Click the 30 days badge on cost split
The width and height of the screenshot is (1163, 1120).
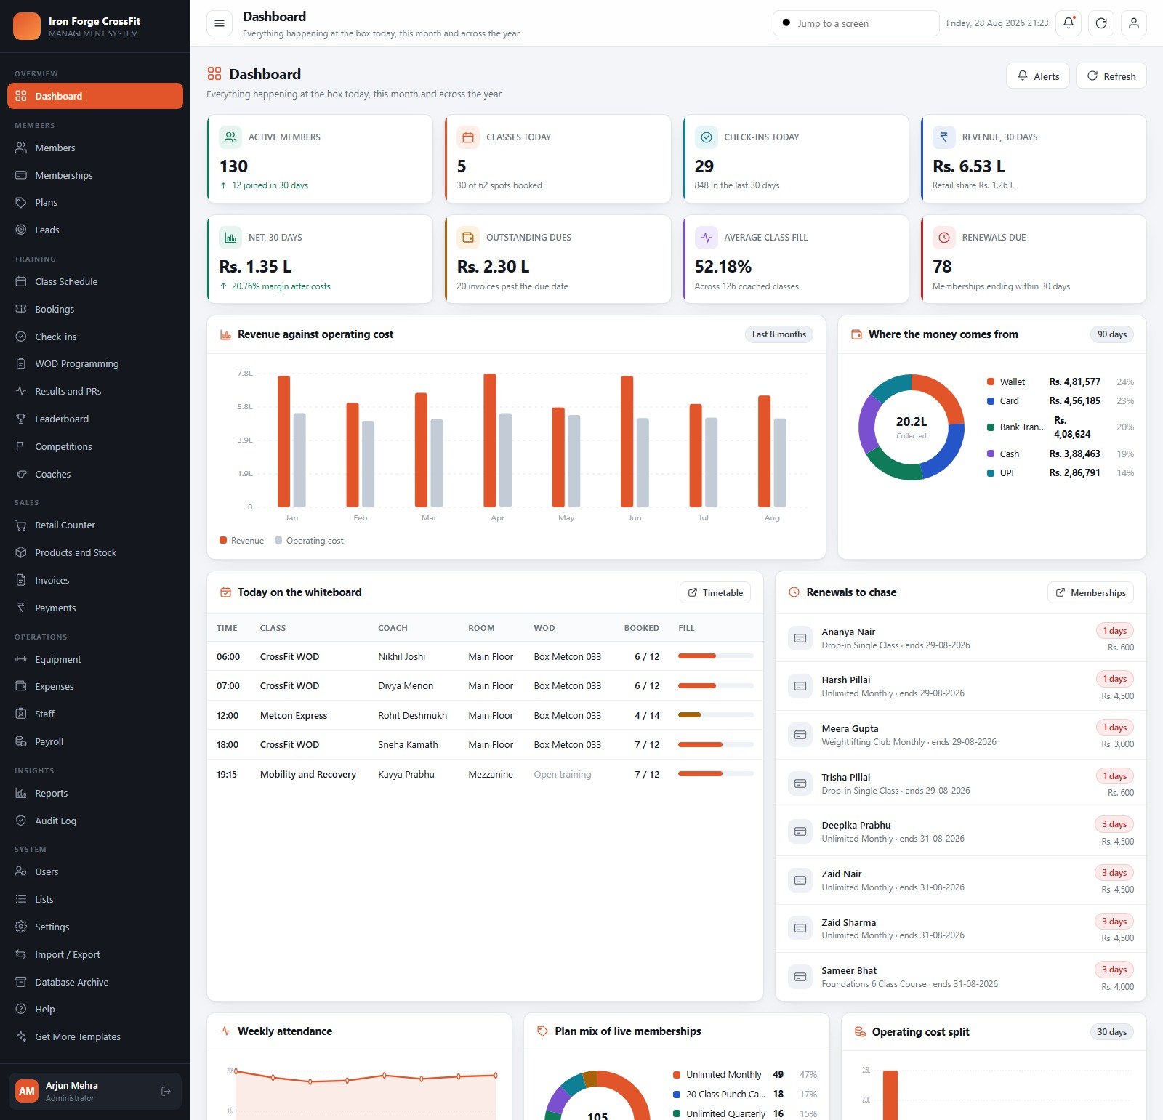pos(1112,1032)
